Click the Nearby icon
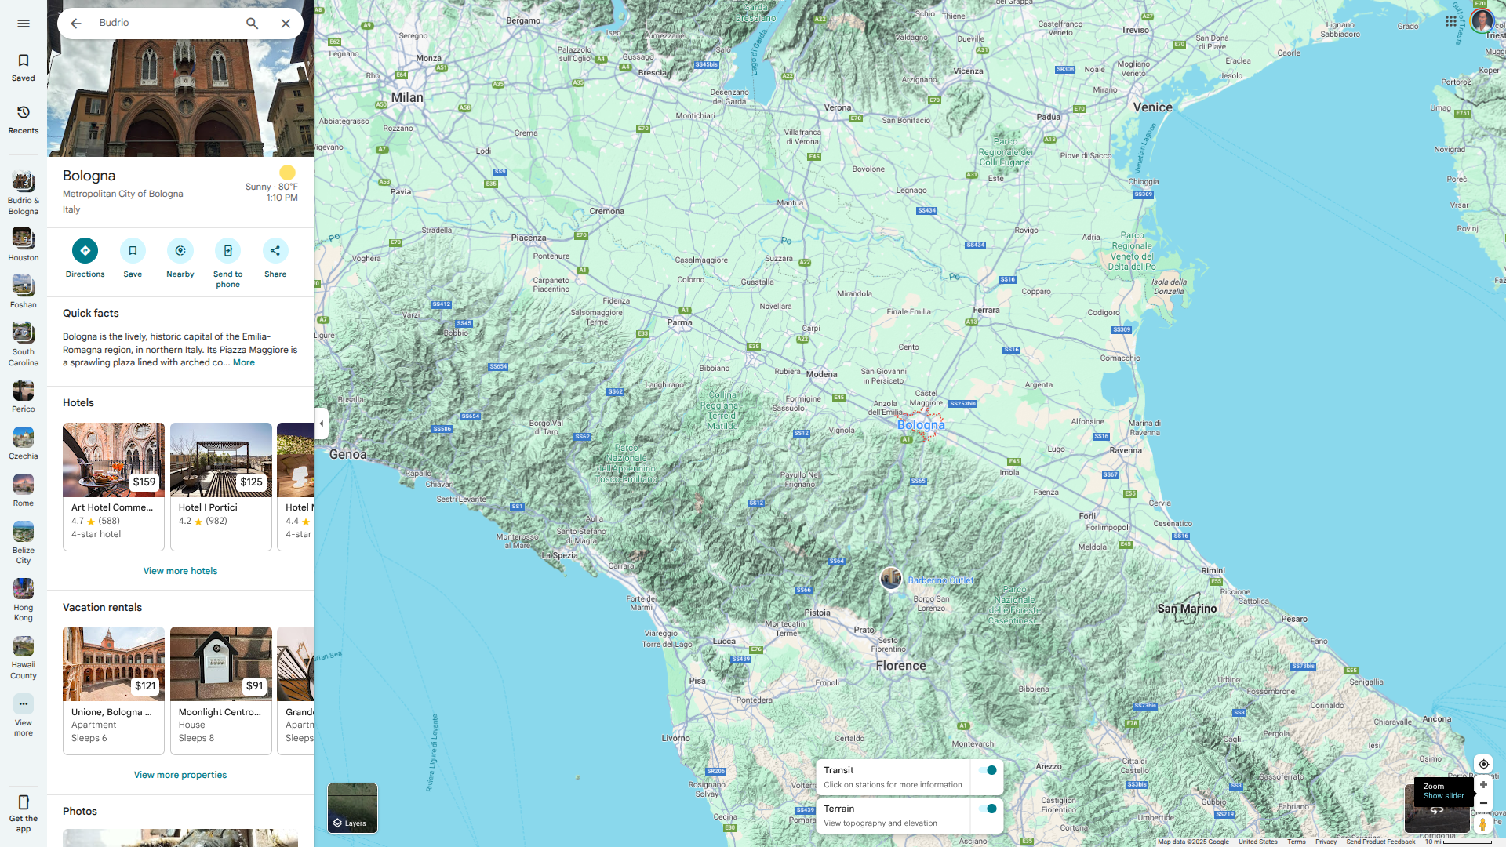Image resolution: width=1506 pixels, height=847 pixels. pos(180,251)
